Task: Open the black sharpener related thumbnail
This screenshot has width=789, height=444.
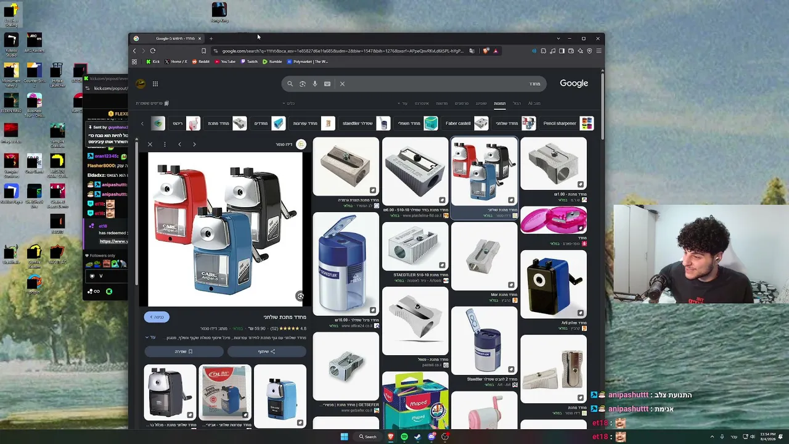Action: 170,393
